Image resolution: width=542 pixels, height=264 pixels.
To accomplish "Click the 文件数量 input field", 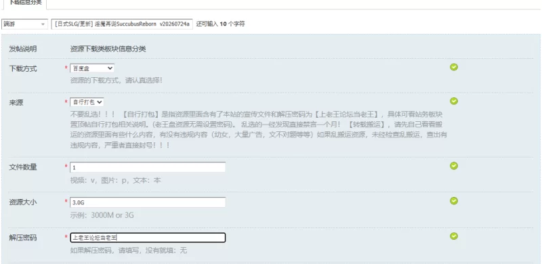I will click(148, 167).
